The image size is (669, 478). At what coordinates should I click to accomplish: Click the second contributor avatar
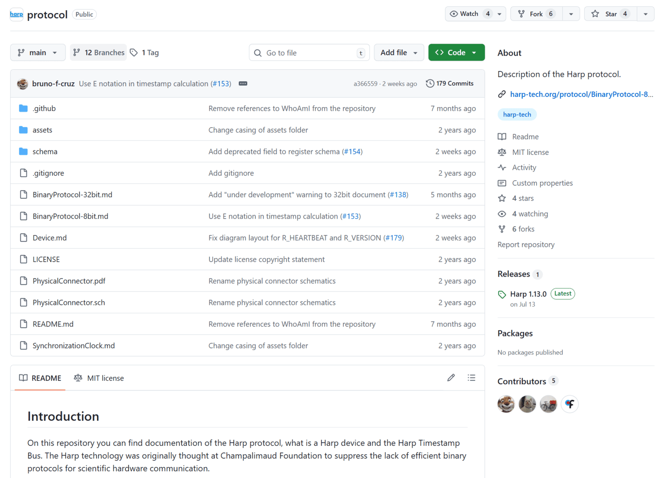527,404
